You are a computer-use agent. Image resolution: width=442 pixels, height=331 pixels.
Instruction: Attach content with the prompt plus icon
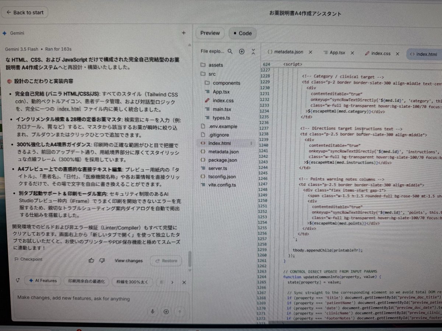(166, 312)
